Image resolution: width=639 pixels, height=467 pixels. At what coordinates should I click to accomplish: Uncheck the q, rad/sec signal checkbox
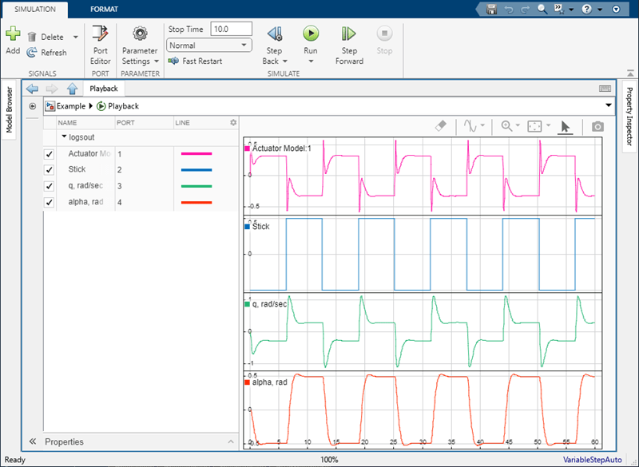point(49,186)
